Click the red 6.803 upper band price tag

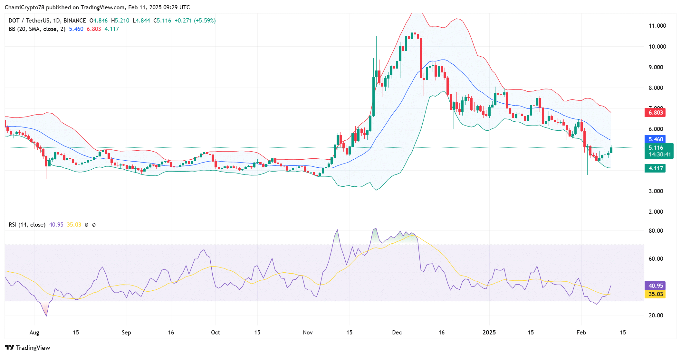[655, 113]
